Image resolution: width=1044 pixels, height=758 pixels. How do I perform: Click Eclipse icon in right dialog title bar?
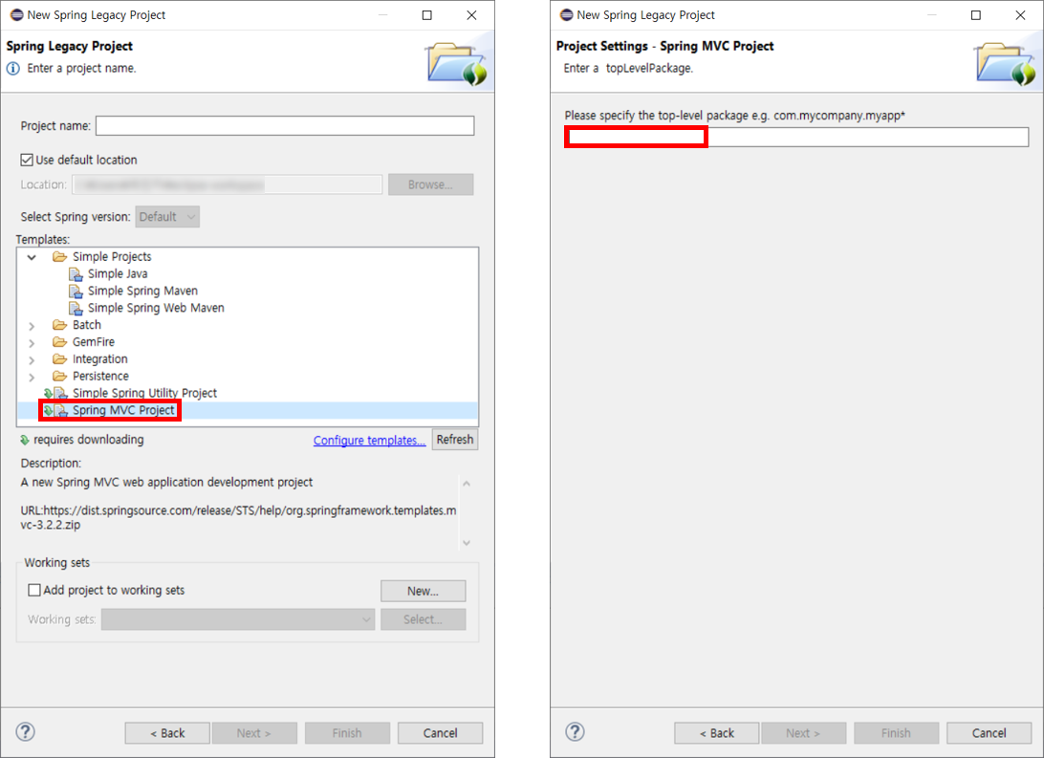click(567, 14)
